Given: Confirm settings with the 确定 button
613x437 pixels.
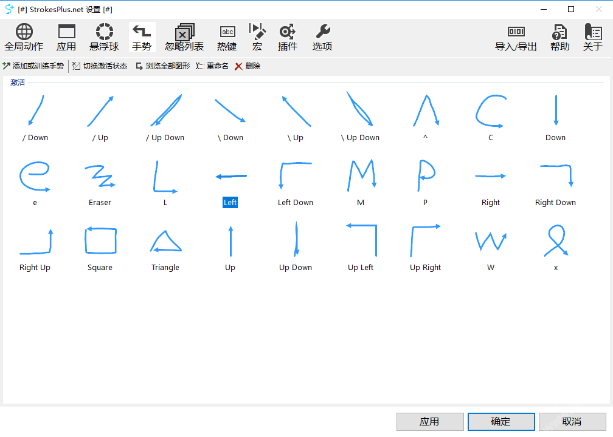Looking at the screenshot, I should [x=501, y=422].
